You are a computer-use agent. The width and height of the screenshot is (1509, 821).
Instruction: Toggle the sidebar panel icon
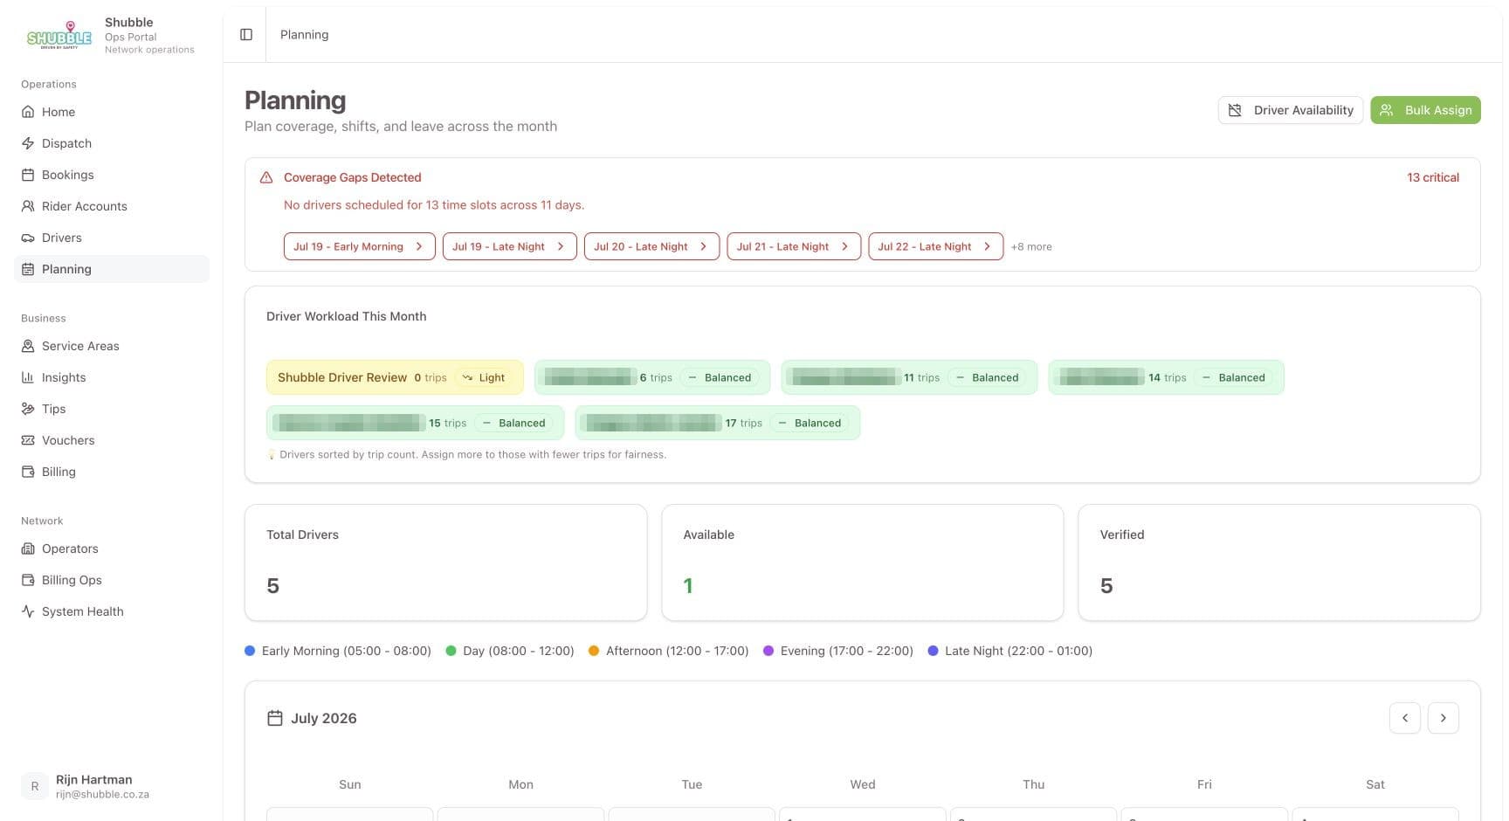[x=246, y=35]
